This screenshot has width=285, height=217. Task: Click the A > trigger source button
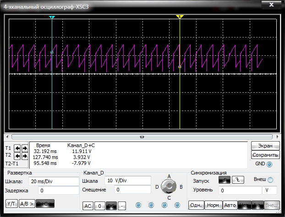tap(258, 205)
